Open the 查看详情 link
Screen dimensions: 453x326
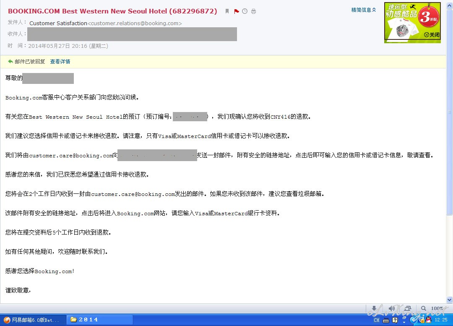pyautogui.click(x=60, y=62)
